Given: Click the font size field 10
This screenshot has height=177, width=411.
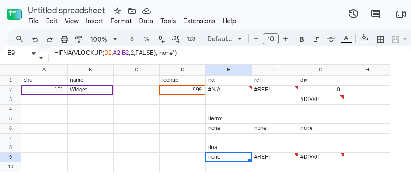Looking at the screenshot, I should pos(271,39).
